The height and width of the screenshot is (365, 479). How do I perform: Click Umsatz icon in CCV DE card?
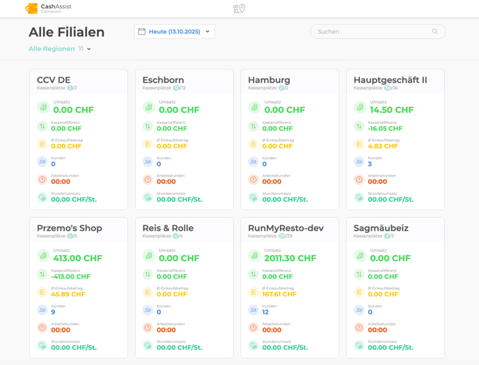click(42, 108)
